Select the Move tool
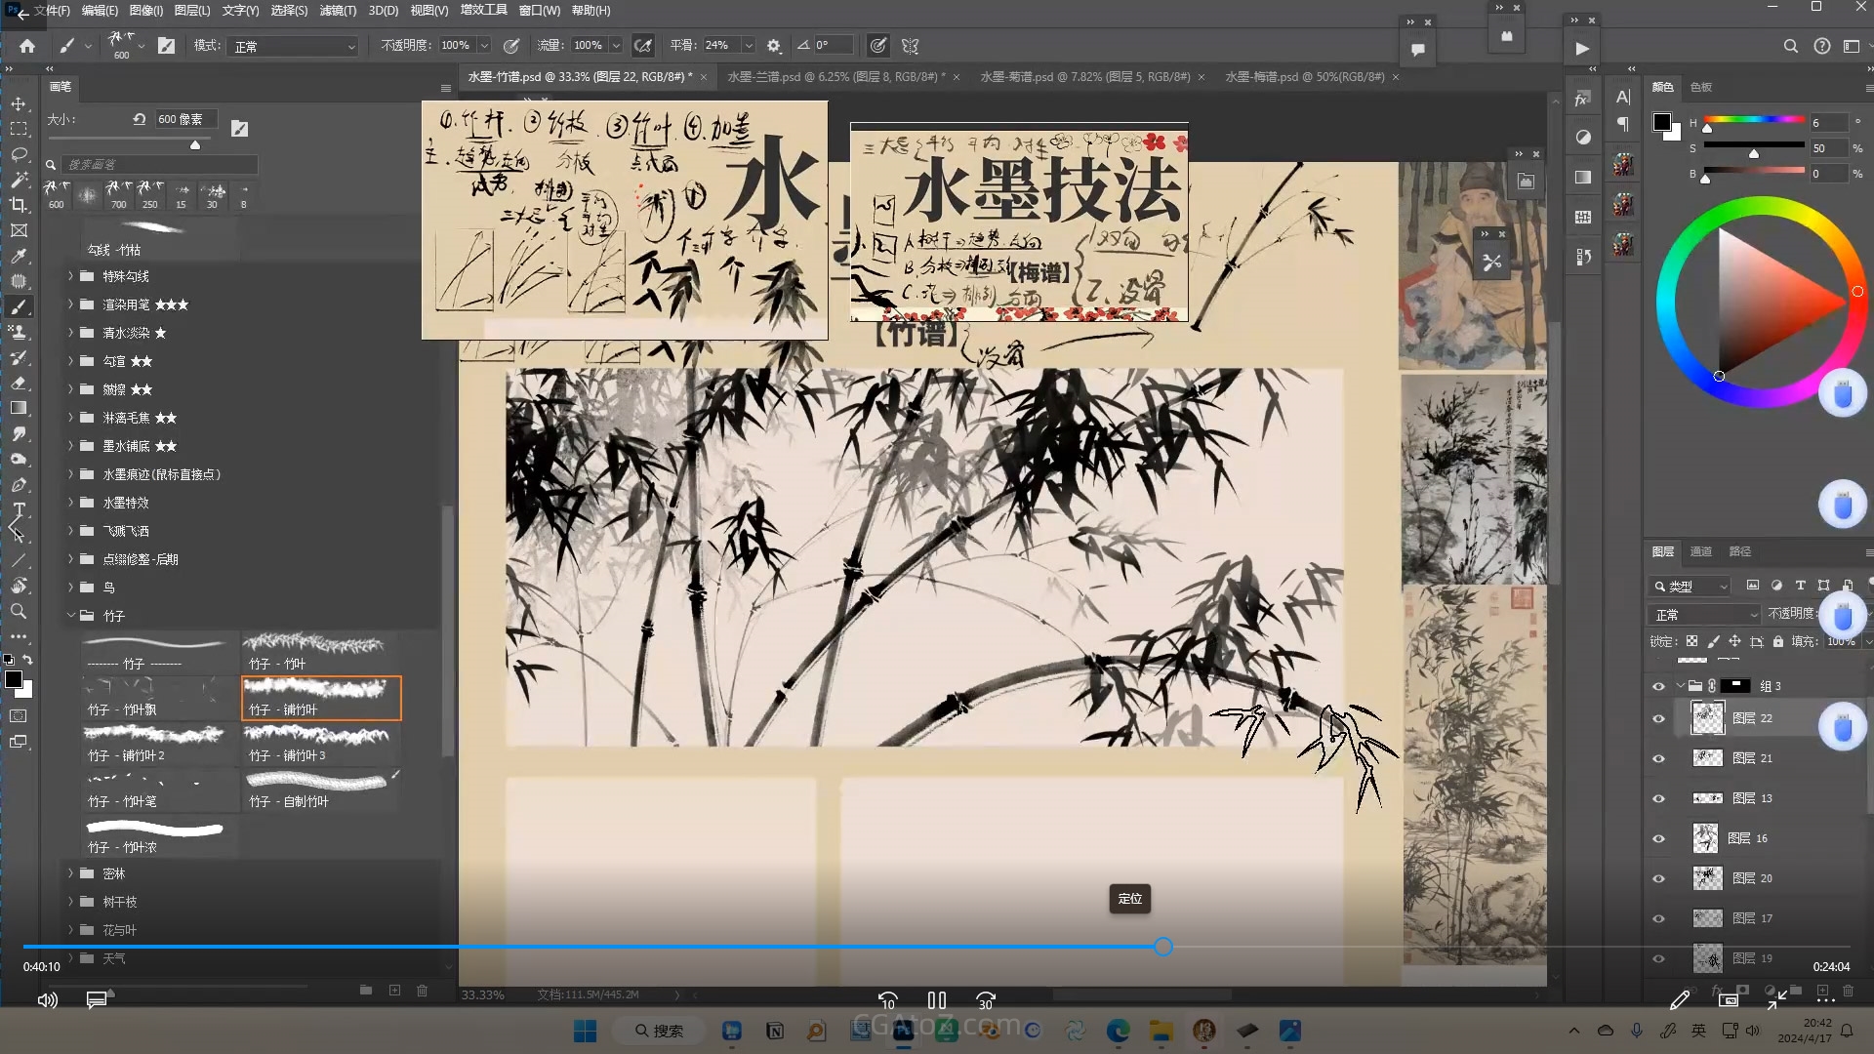Screen dimensions: 1874x1054 click(x=19, y=103)
